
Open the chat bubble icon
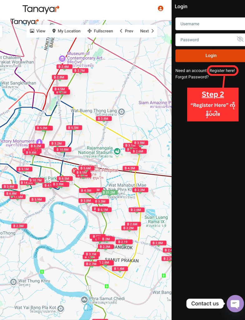(235, 303)
